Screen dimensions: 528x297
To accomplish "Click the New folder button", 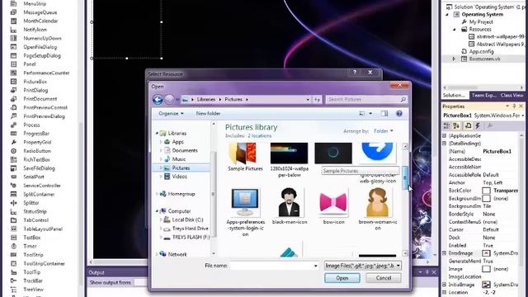I will pyautogui.click(x=208, y=114).
